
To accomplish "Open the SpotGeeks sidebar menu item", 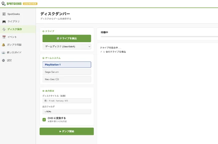I will (18, 14).
